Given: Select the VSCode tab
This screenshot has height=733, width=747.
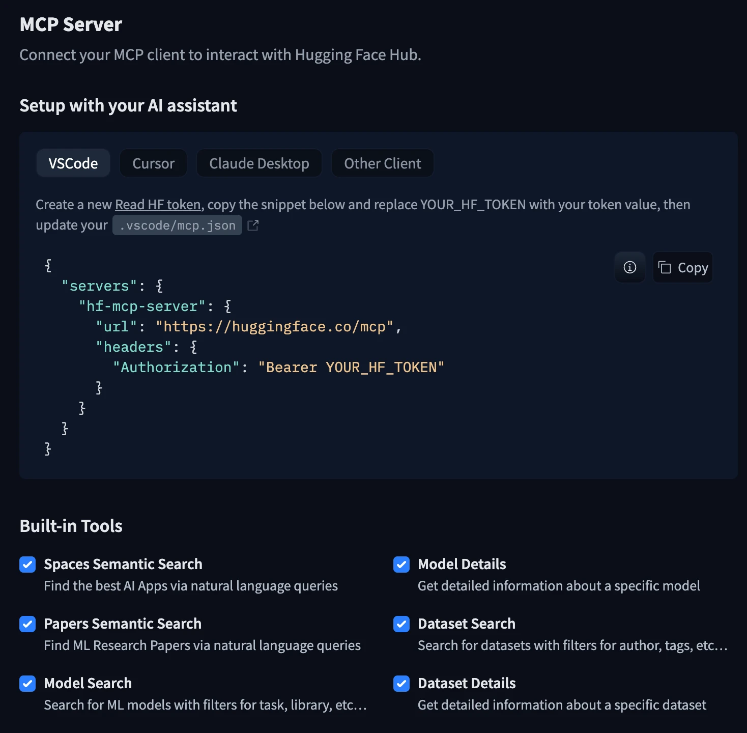Looking at the screenshot, I should click(x=73, y=163).
